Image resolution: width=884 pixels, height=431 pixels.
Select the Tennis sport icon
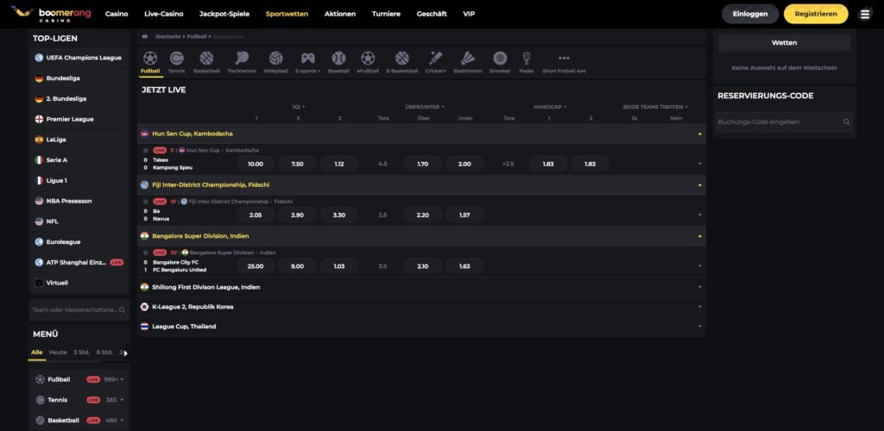[x=176, y=59]
